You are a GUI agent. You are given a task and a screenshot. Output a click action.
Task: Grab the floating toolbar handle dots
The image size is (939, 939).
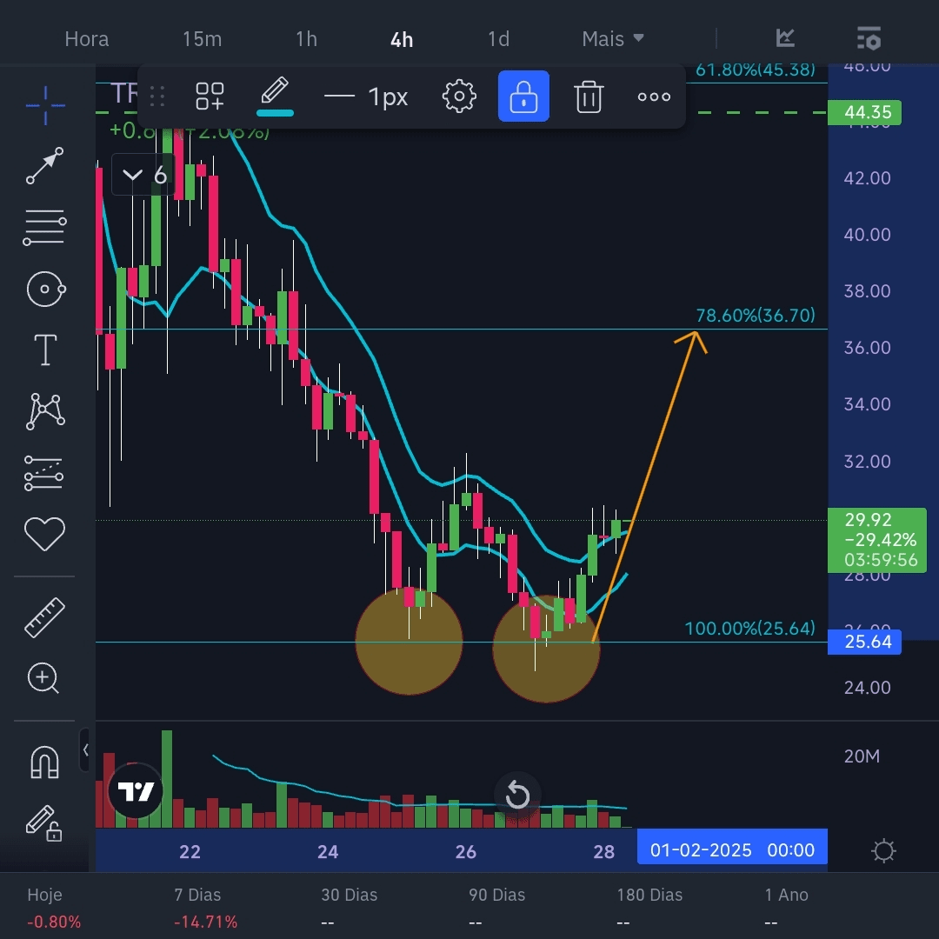(157, 97)
